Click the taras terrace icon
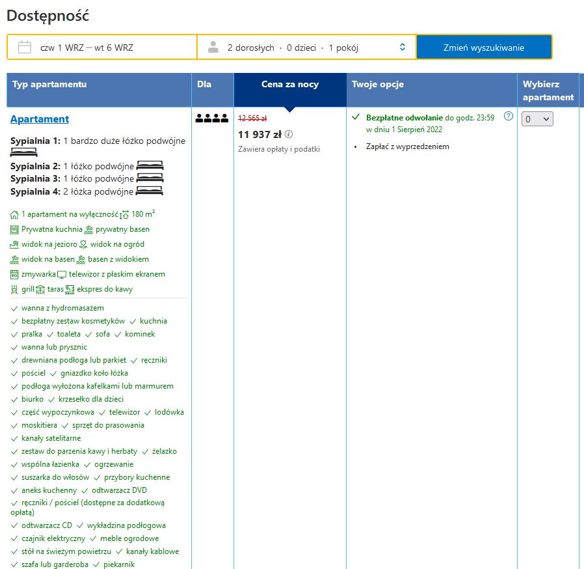This screenshot has width=584, height=569. coord(40,290)
